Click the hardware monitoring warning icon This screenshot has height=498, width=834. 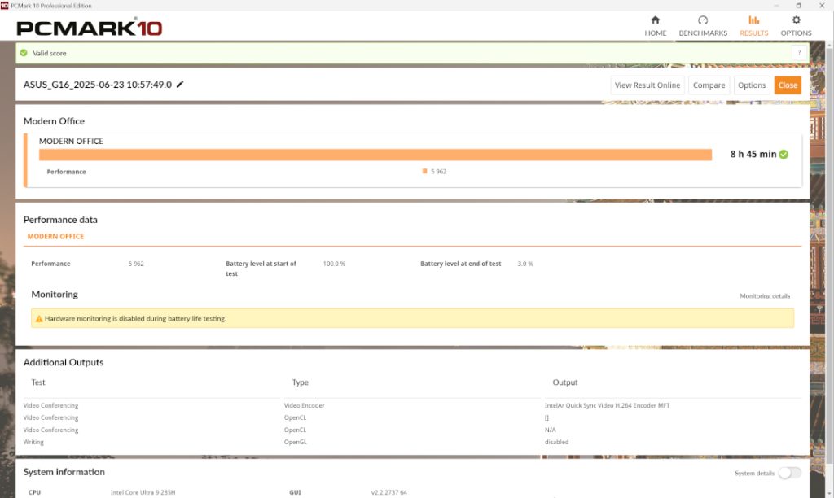(x=39, y=318)
